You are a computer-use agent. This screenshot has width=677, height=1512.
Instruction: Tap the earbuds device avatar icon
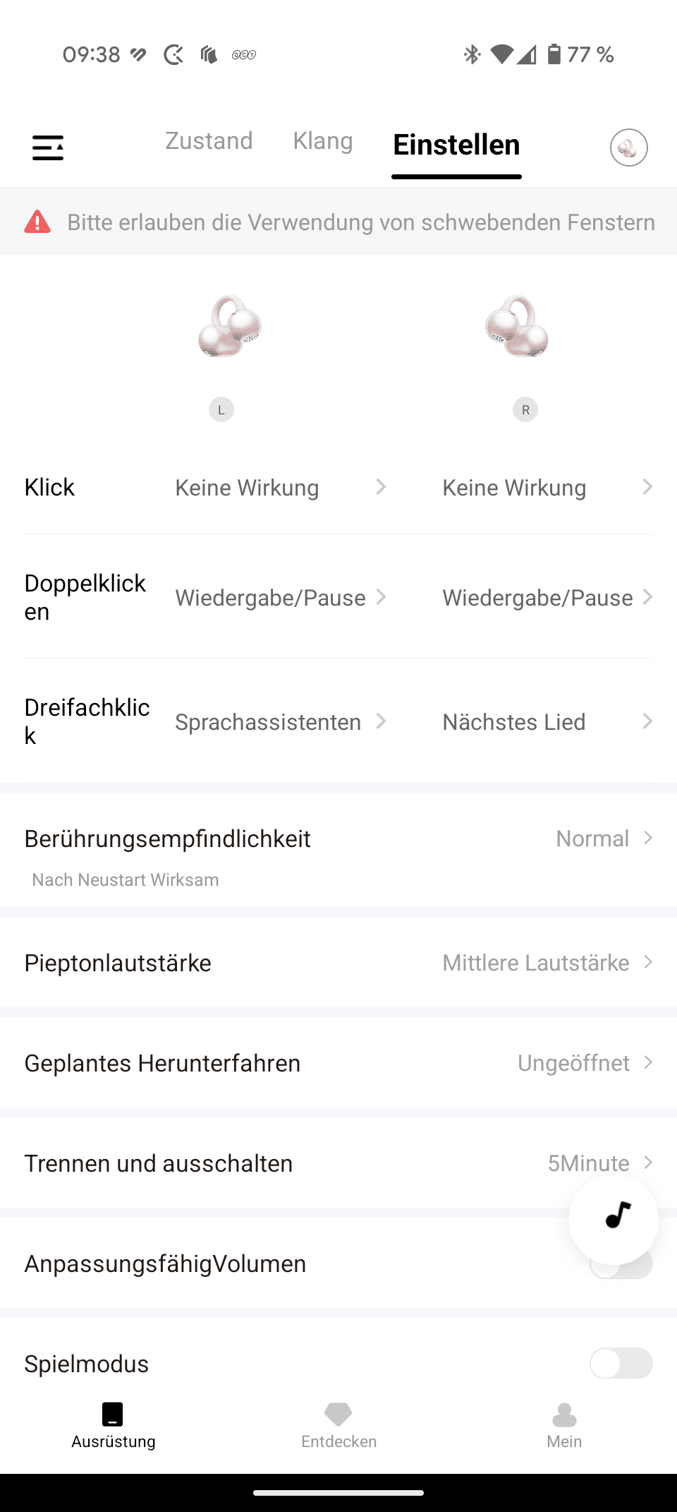[x=628, y=148]
